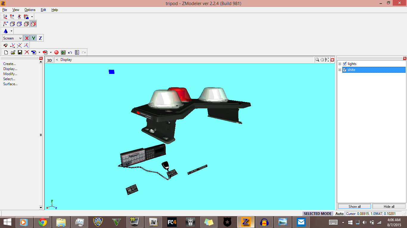Select the Vertices level editing mode
Viewport: 407px width, 228px height.
point(5,24)
